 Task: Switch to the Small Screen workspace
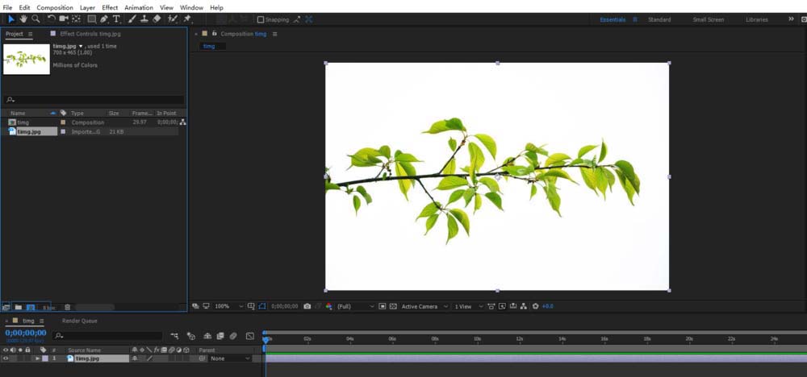coord(708,19)
